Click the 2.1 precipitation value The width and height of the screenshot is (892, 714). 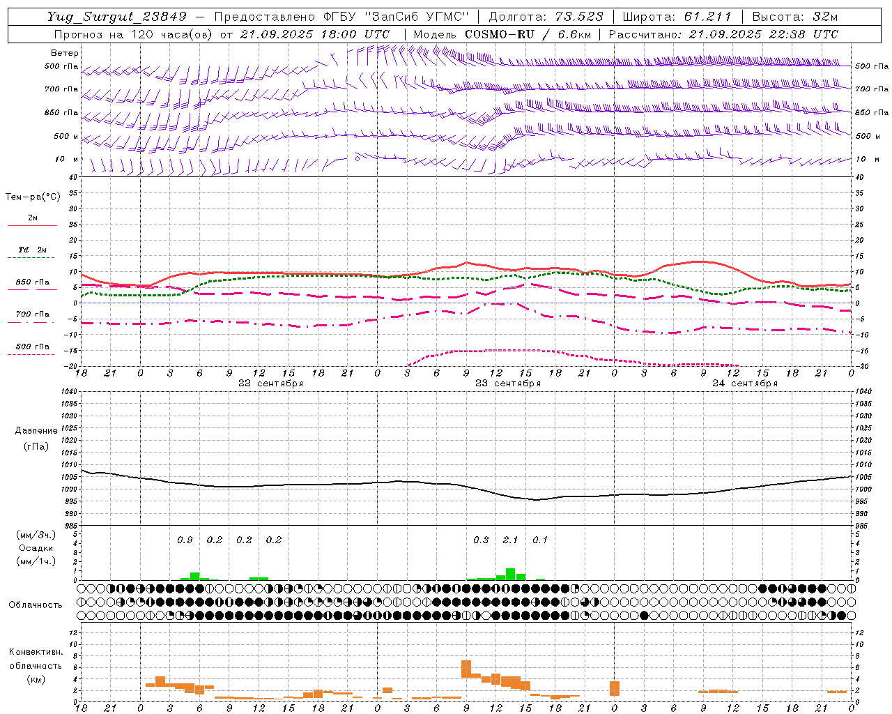click(x=511, y=540)
